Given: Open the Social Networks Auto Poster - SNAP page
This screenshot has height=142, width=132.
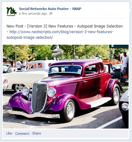Looking at the screenshot, I should click(x=50, y=9).
